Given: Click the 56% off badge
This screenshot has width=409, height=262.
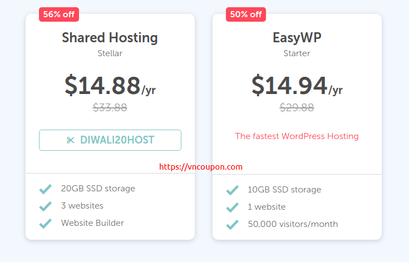Looking at the screenshot, I should [59, 14].
